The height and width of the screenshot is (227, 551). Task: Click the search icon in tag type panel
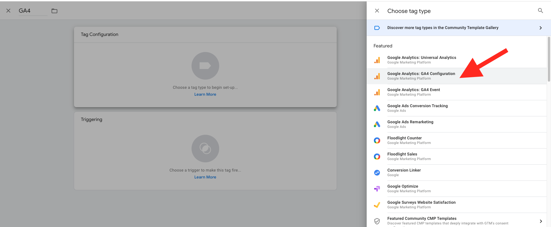pyautogui.click(x=540, y=11)
